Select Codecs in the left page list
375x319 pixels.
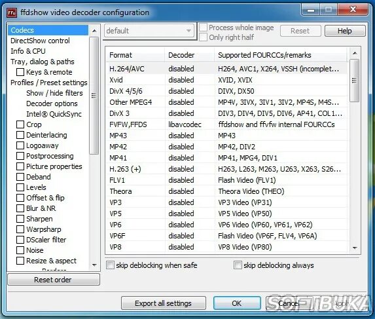coord(48,30)
